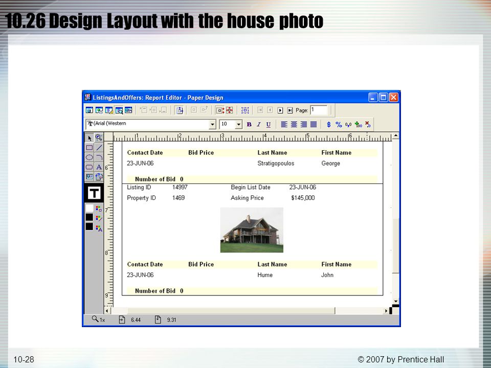The width and height of the screenshot is (491, 368).
Task: Click the horizontal scrollbar right arrow
Action: tap(387, 311)
